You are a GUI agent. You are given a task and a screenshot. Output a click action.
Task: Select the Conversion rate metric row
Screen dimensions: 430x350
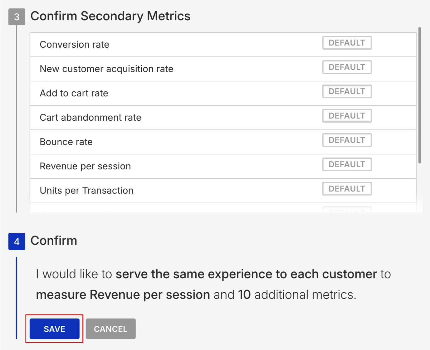75,45
